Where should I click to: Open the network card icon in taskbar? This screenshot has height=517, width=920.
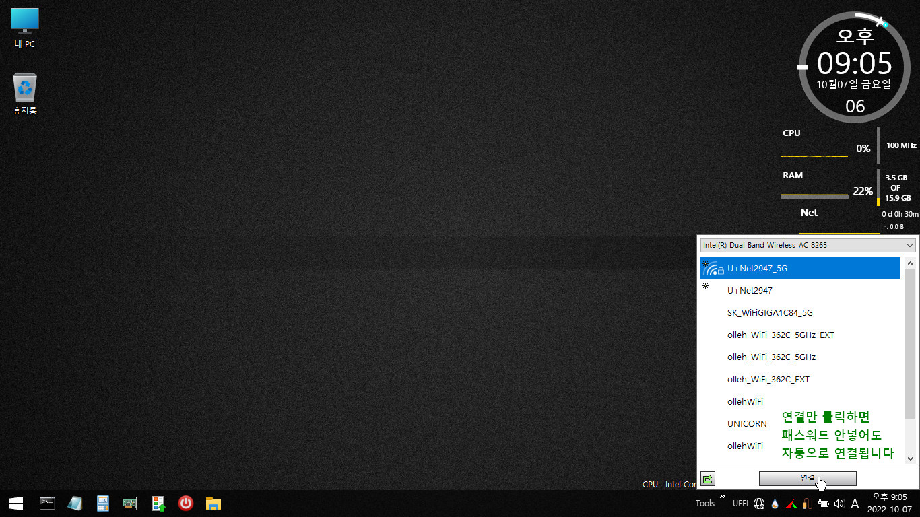click(x=130, y=504)
